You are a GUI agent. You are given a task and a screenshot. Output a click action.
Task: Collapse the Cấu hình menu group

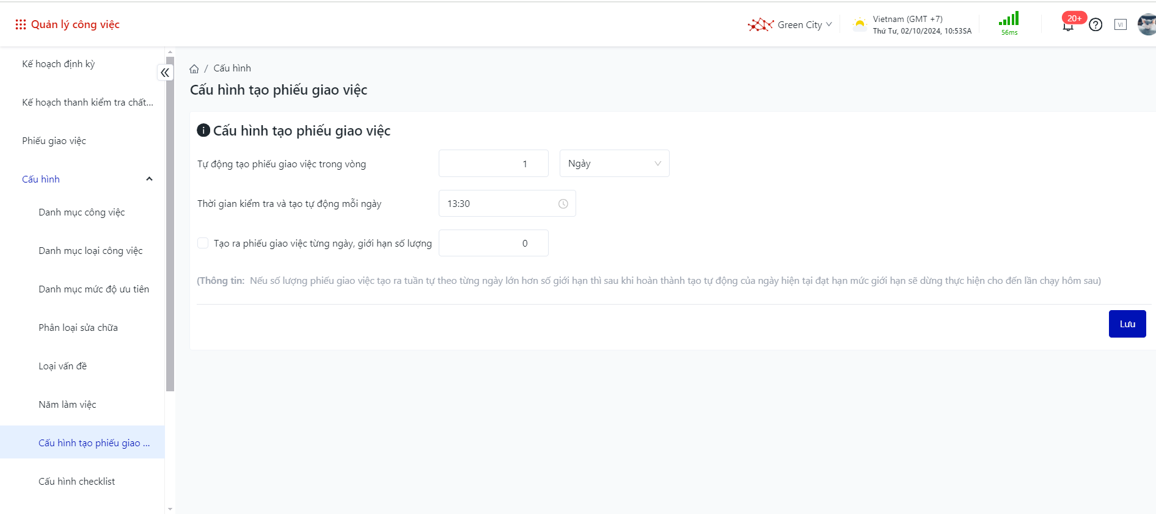149,179
